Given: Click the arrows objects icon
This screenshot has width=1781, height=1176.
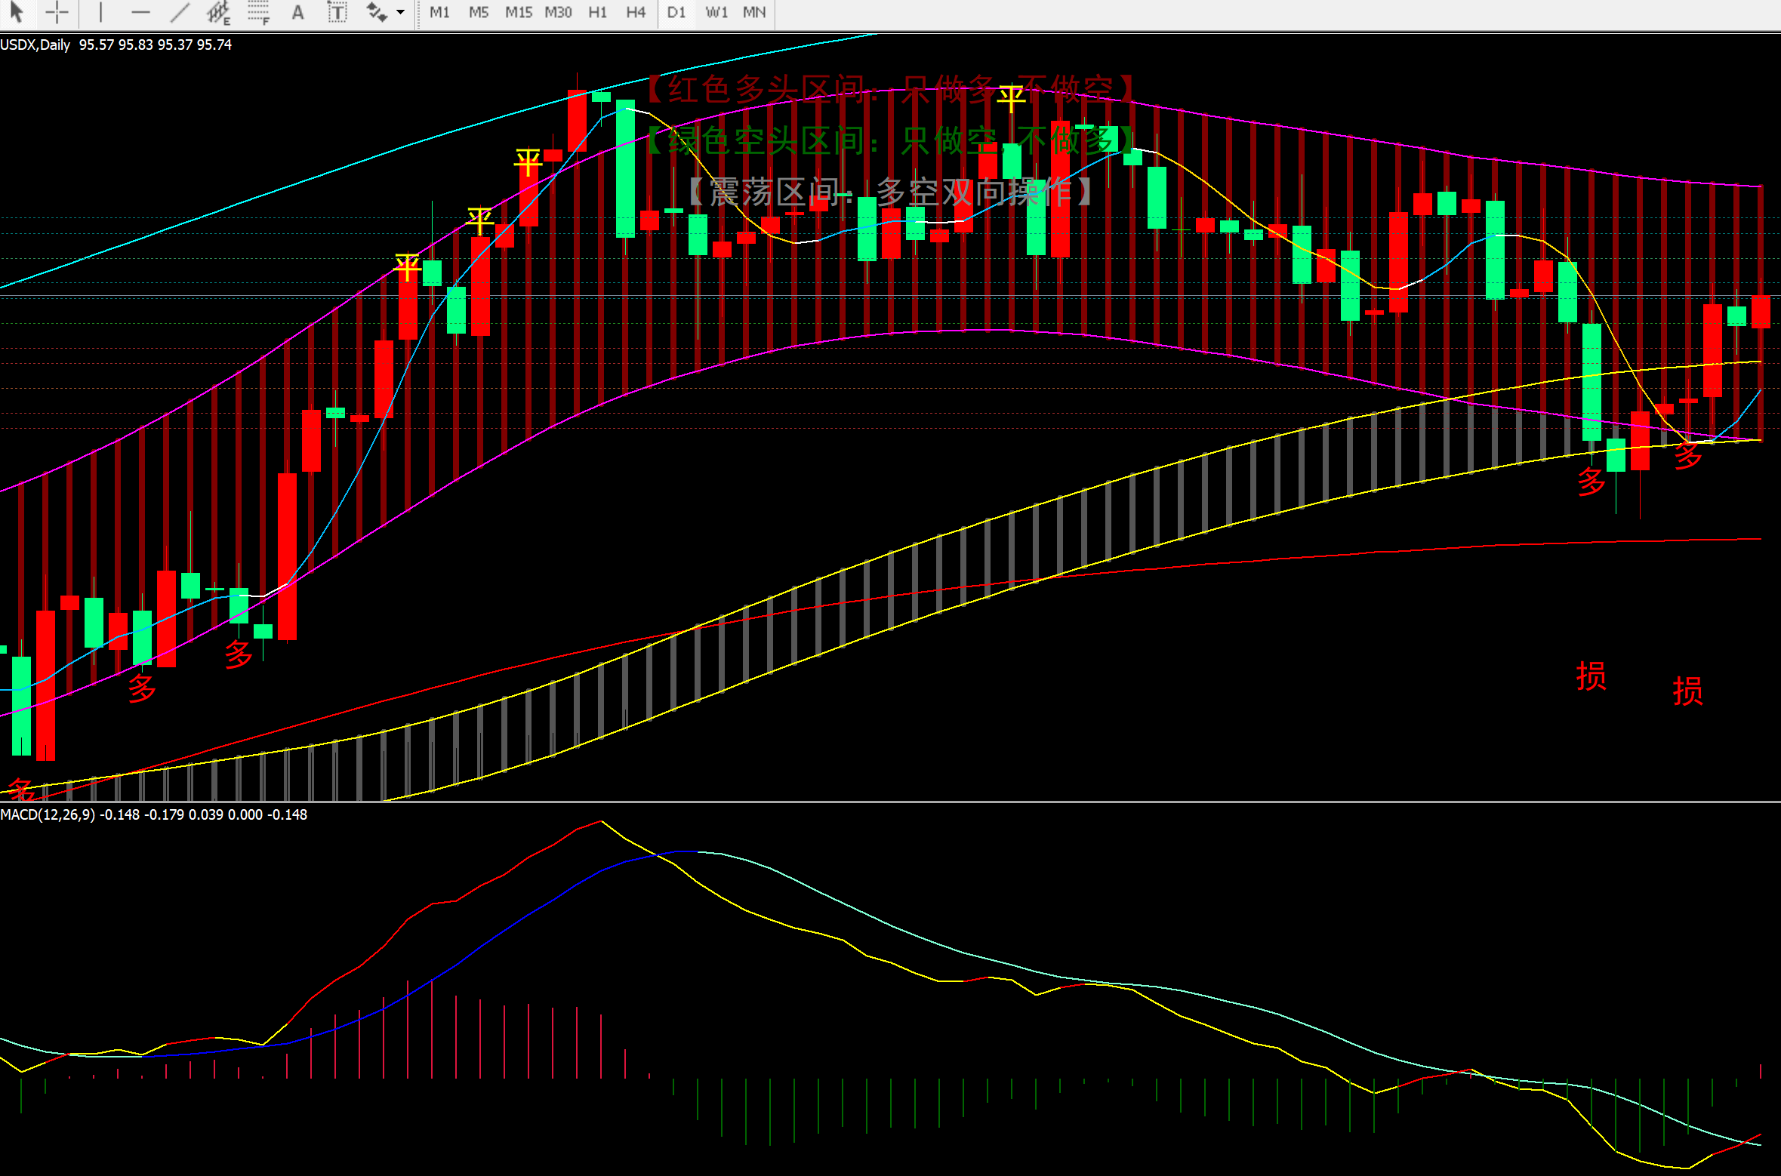Looking at the screenshot, I should click(x=376, y=12).
